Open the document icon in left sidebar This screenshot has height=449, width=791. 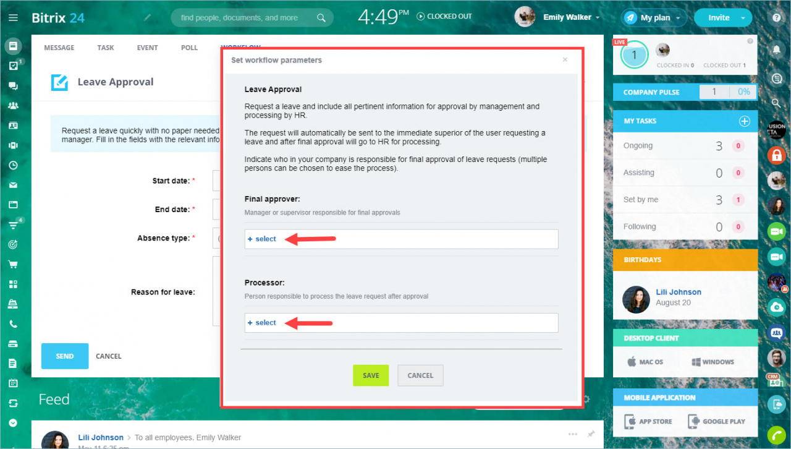click(x=13, y=364)
